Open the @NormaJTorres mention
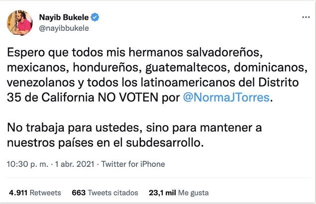The width and height of the screenshot is (316, 204). (x=226, y=97)
